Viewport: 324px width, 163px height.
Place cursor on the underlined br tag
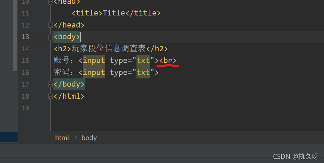168,61
